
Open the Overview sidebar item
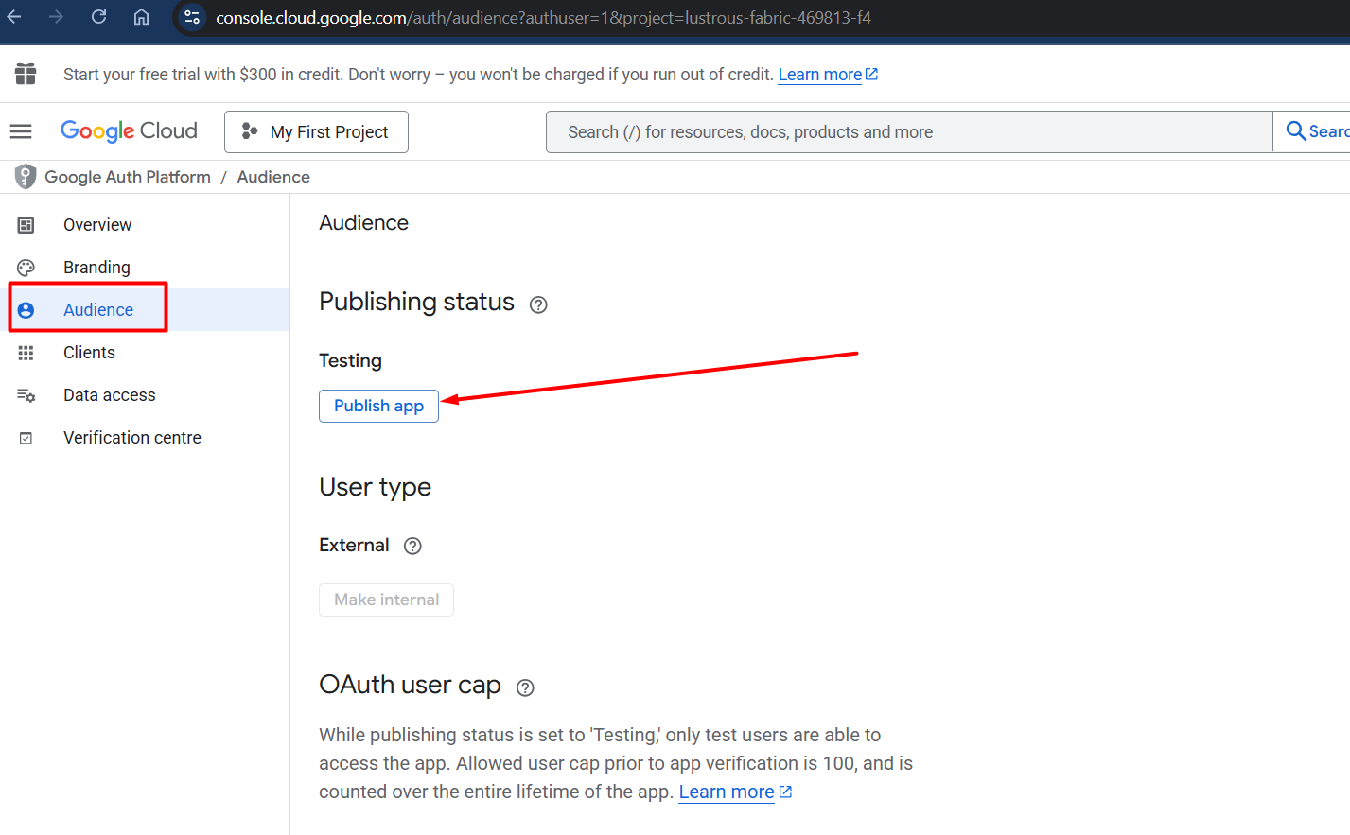coord(145,225)
